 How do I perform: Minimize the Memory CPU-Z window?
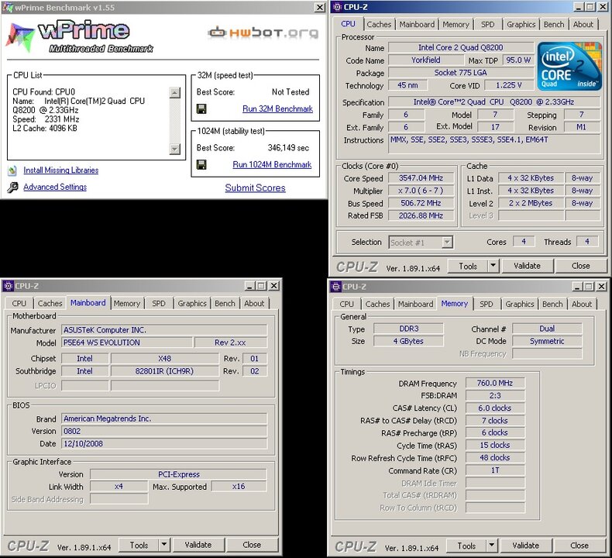point(577,286)
